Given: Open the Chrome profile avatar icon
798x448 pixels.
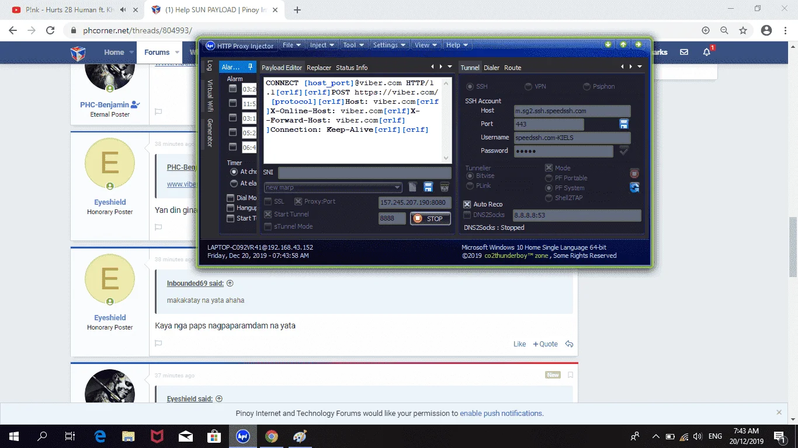Looking at the screenshot, I should (766, 30).
